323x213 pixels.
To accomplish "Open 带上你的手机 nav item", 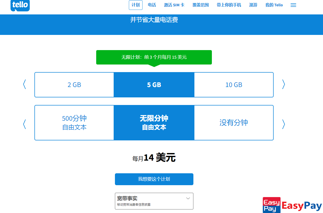I will (x=229, y=5).
